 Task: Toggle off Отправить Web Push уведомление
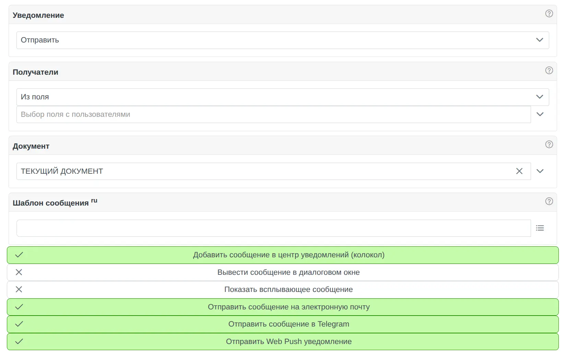[288, 342]
